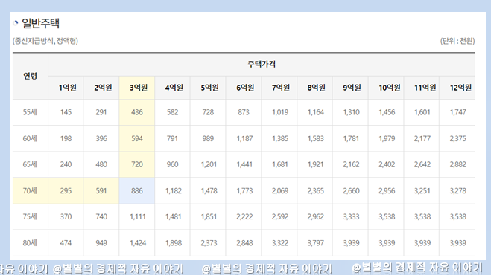Click the 65세 row label
The image size is (491, 275).
pyautogui.click(x=30, y=164)
